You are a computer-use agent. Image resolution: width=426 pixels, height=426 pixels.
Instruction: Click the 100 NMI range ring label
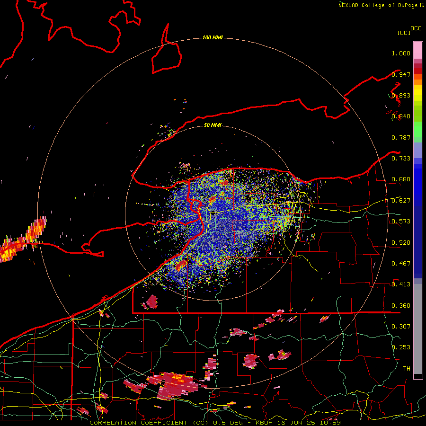click(213, 37)
